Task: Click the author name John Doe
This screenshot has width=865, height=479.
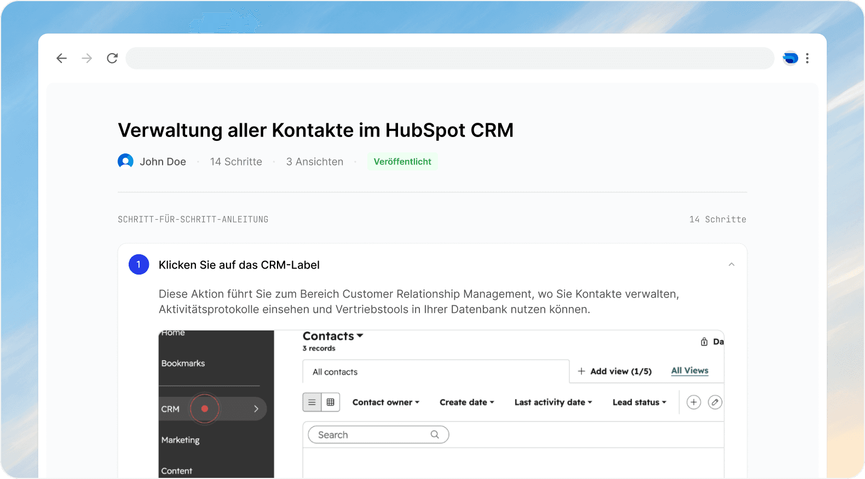Action: coord(163,162)
